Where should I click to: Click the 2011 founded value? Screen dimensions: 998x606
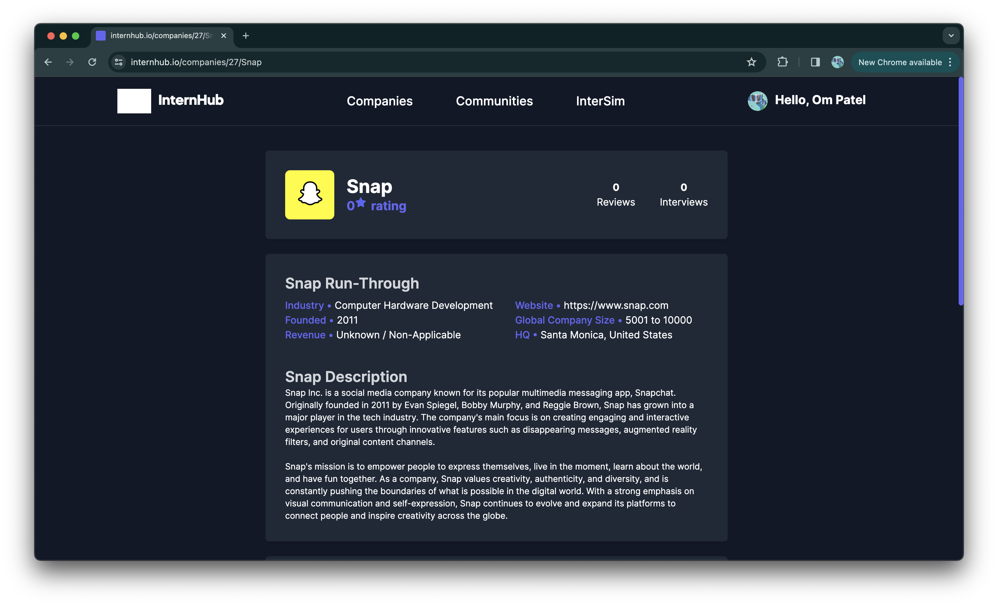[x=347, y=320]
